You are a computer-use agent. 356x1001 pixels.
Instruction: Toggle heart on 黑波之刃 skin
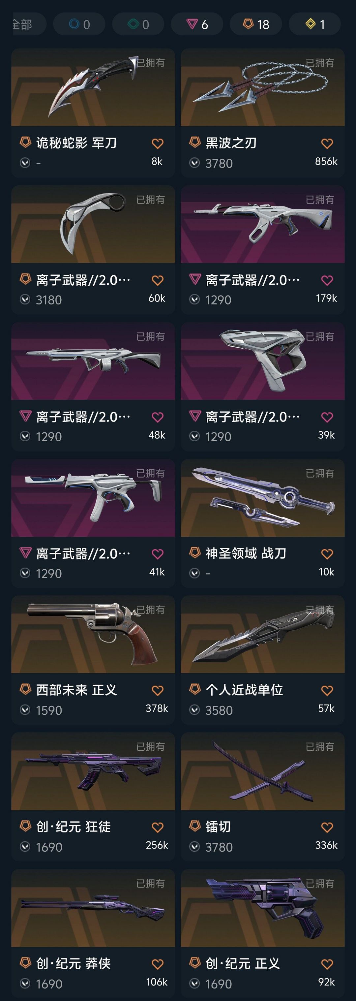pos(327,144)
